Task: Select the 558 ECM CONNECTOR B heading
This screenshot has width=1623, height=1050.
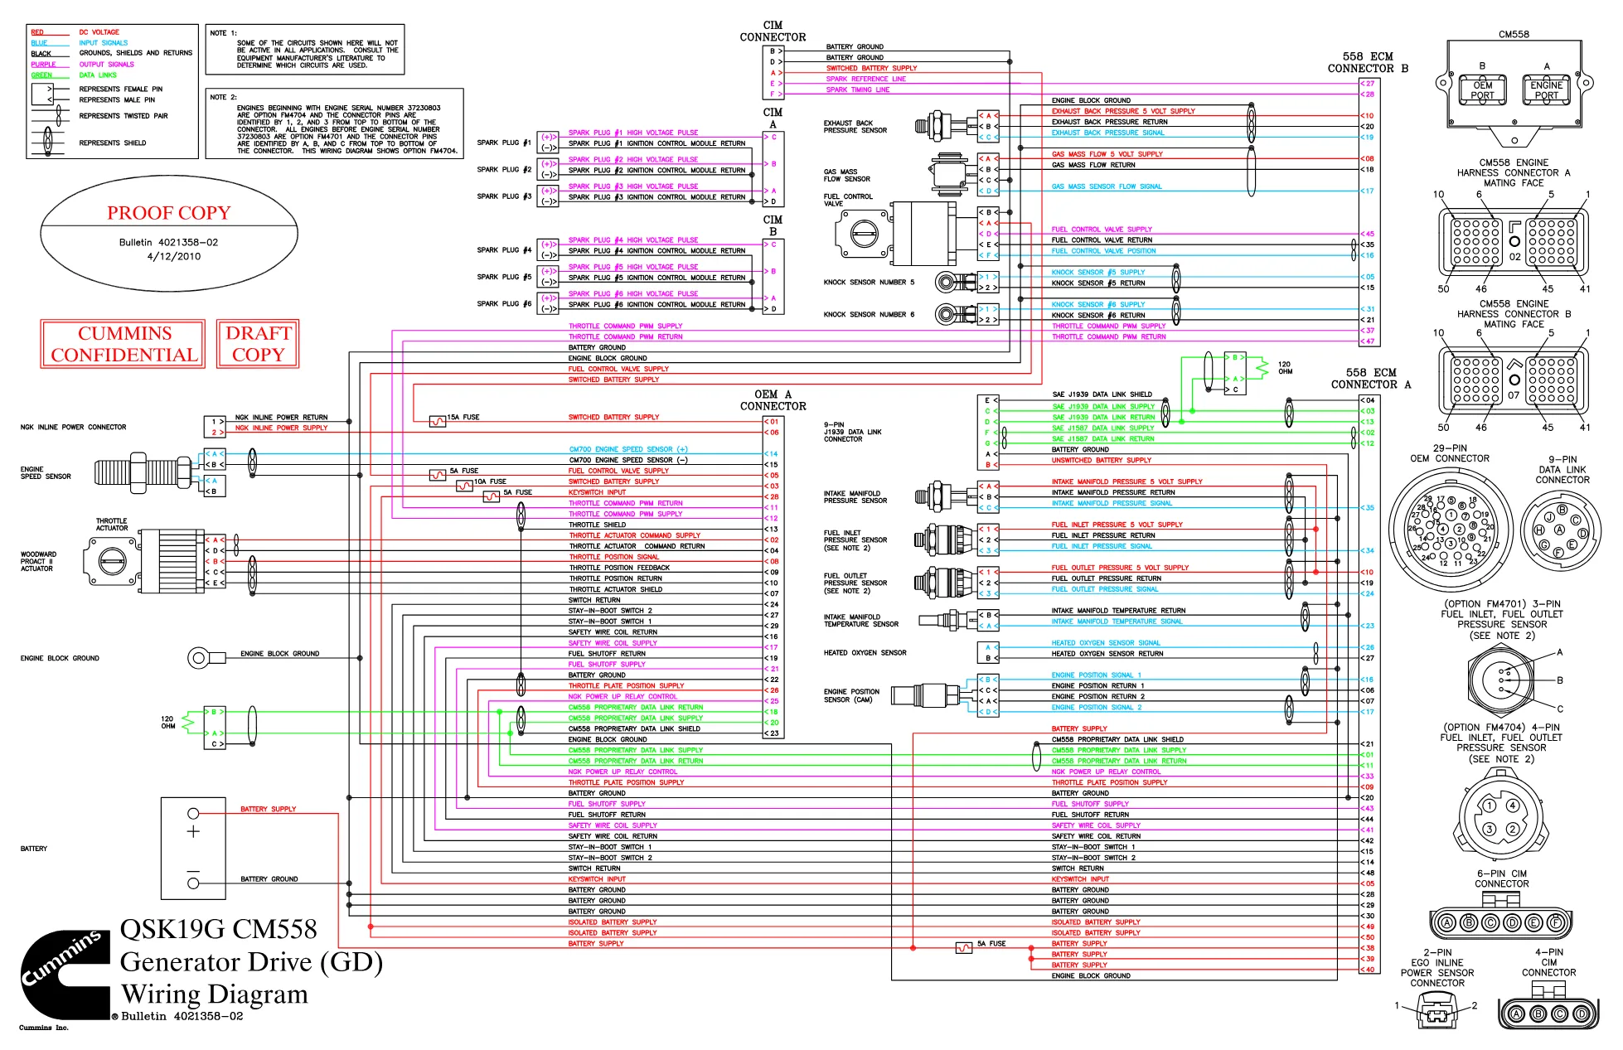Action: [1368, 62]
